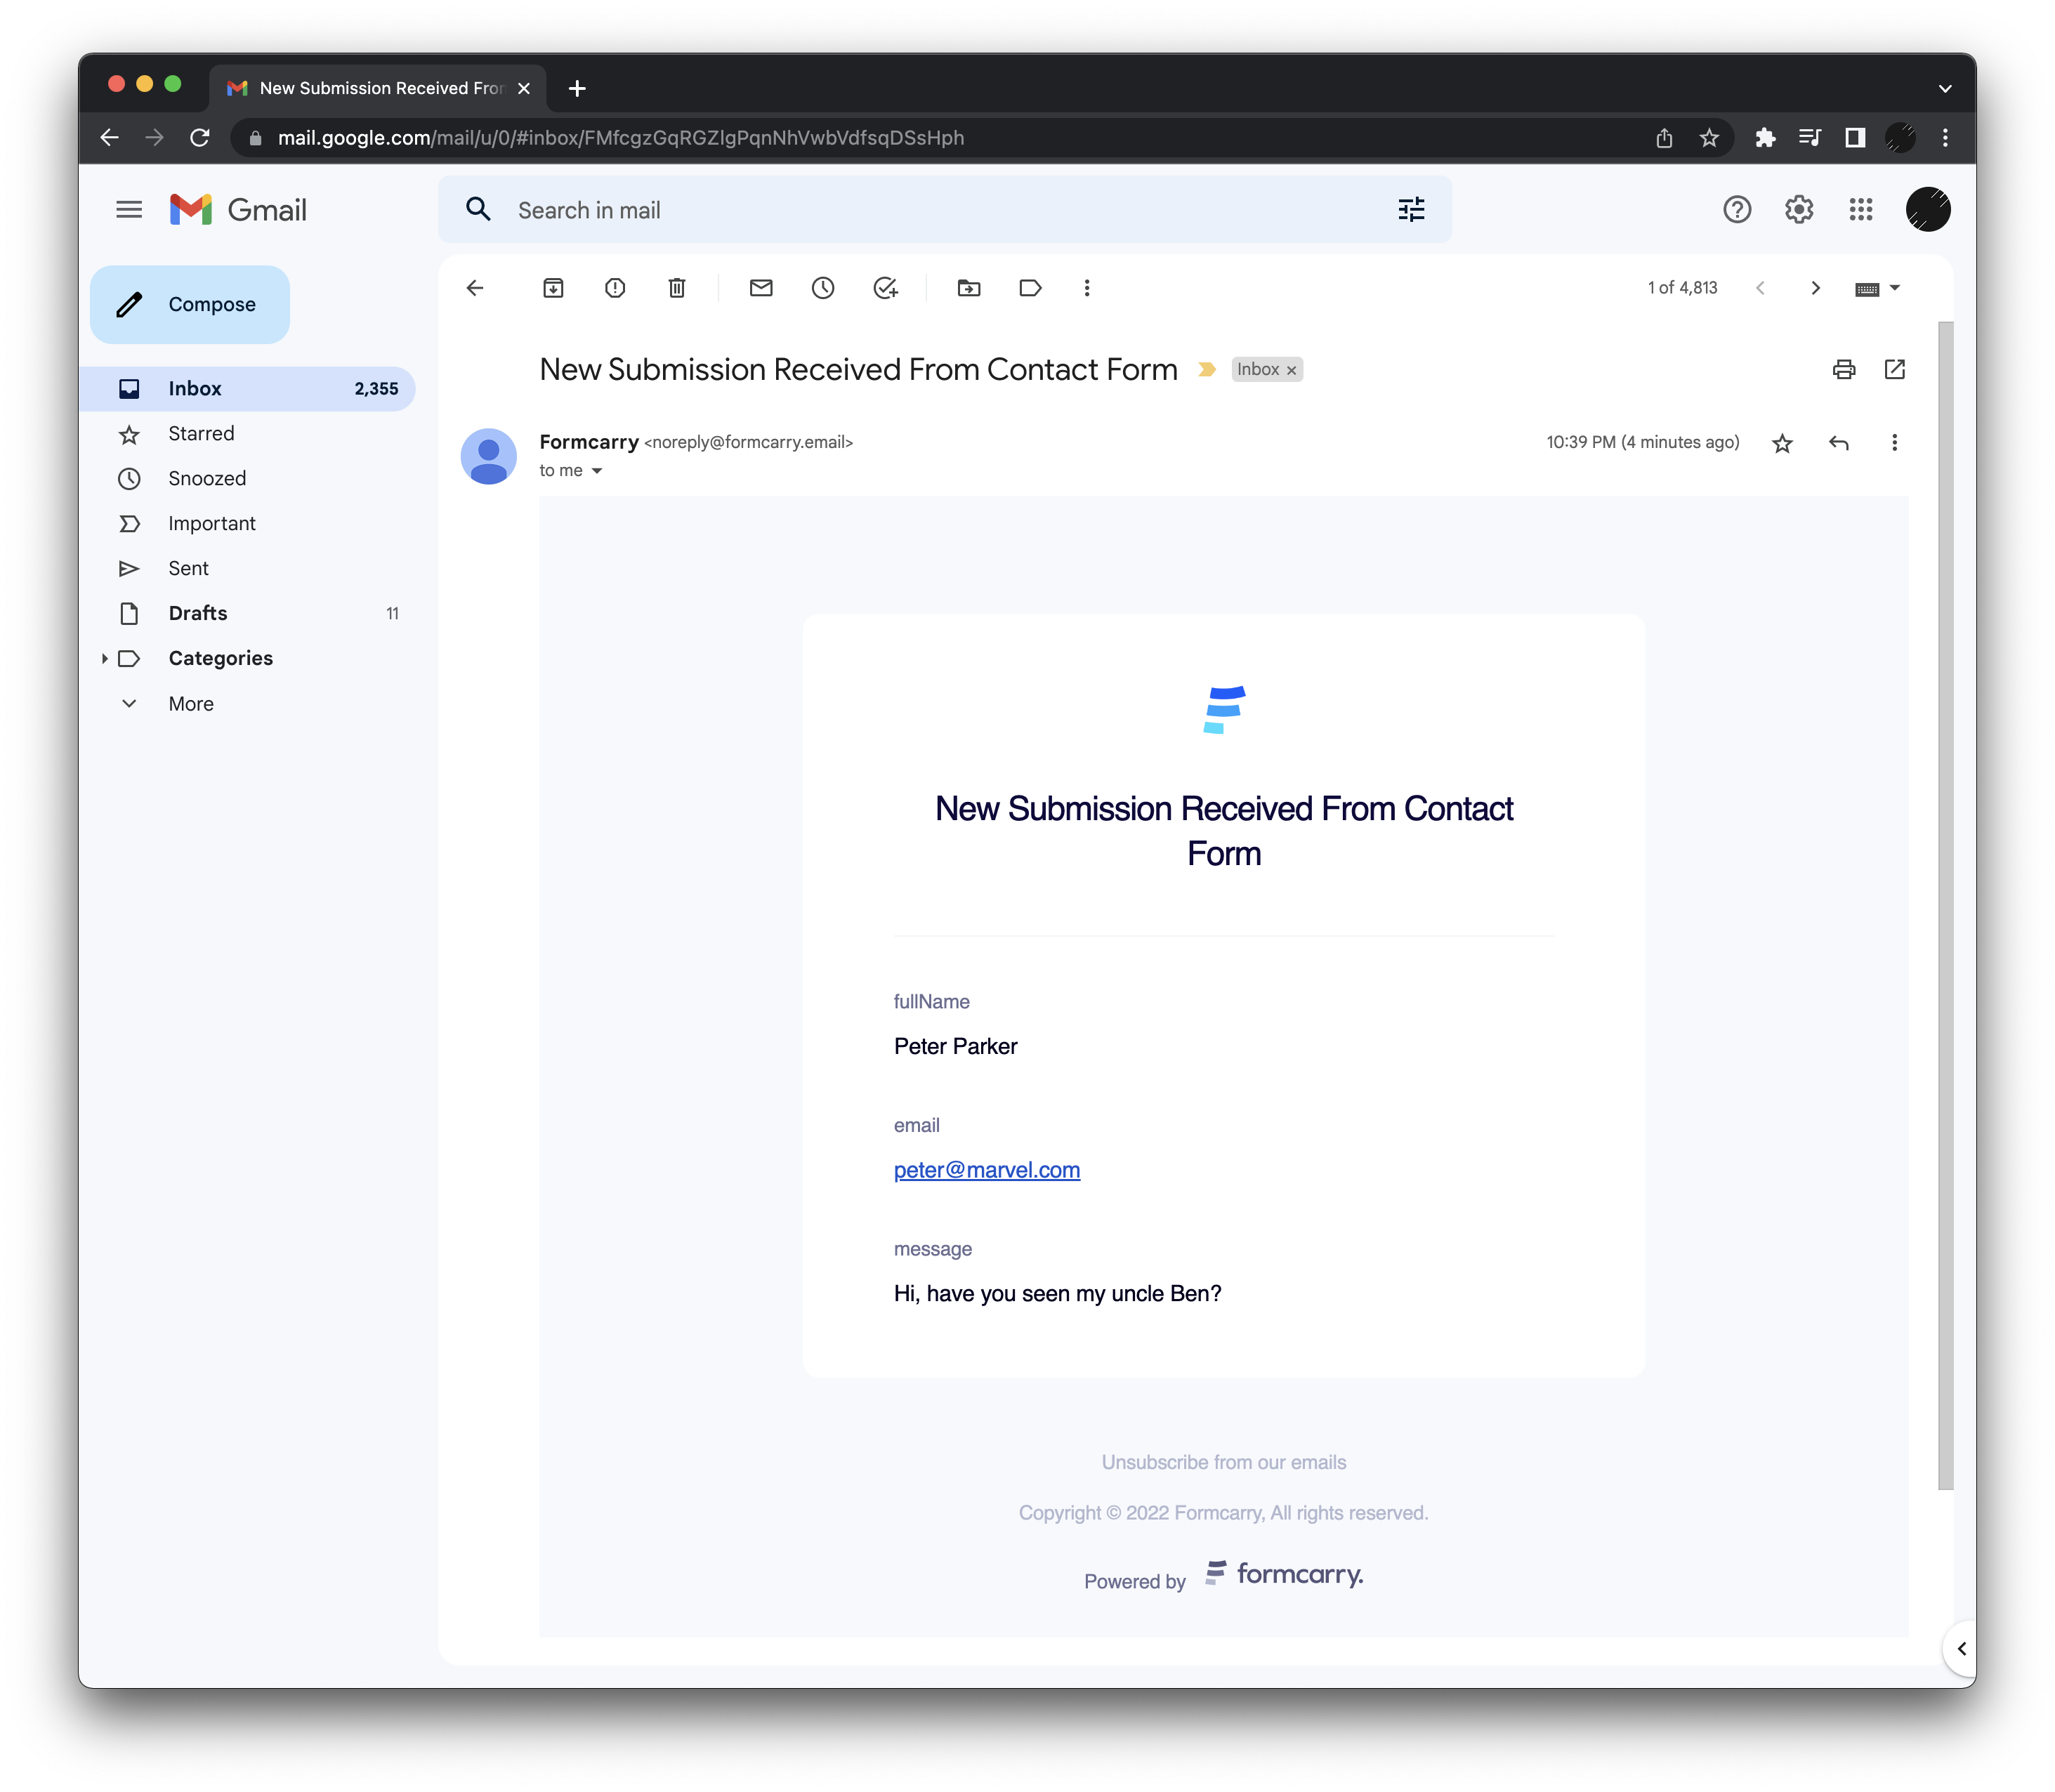Remove the Inbox label tag
This screenshot has height=1792, width=2055.
point(1293,369)
